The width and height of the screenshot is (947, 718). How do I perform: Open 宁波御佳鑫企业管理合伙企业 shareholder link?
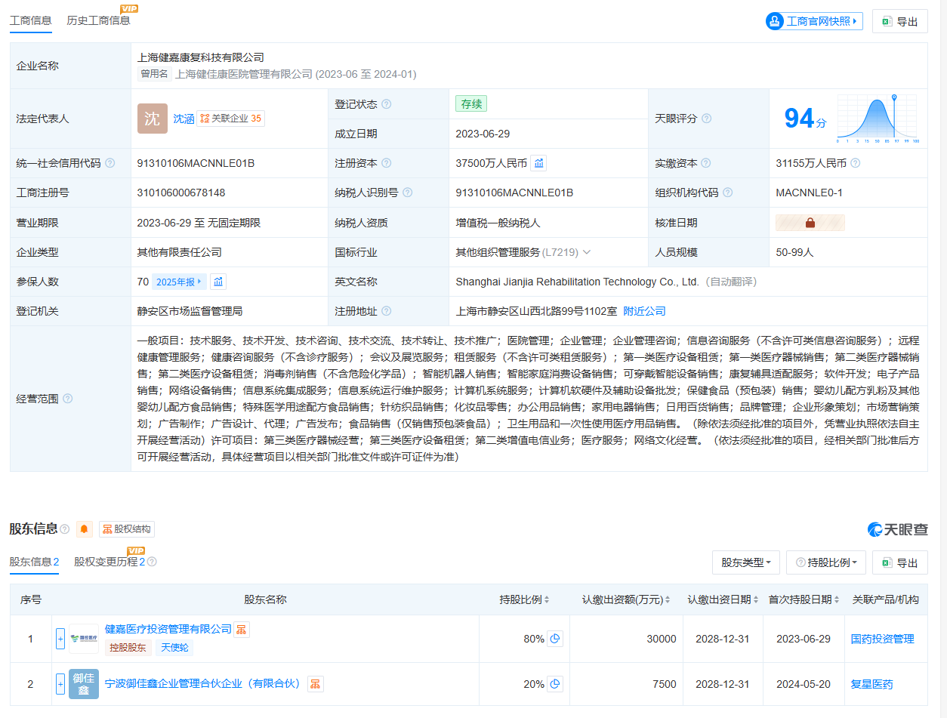point(203,683)
